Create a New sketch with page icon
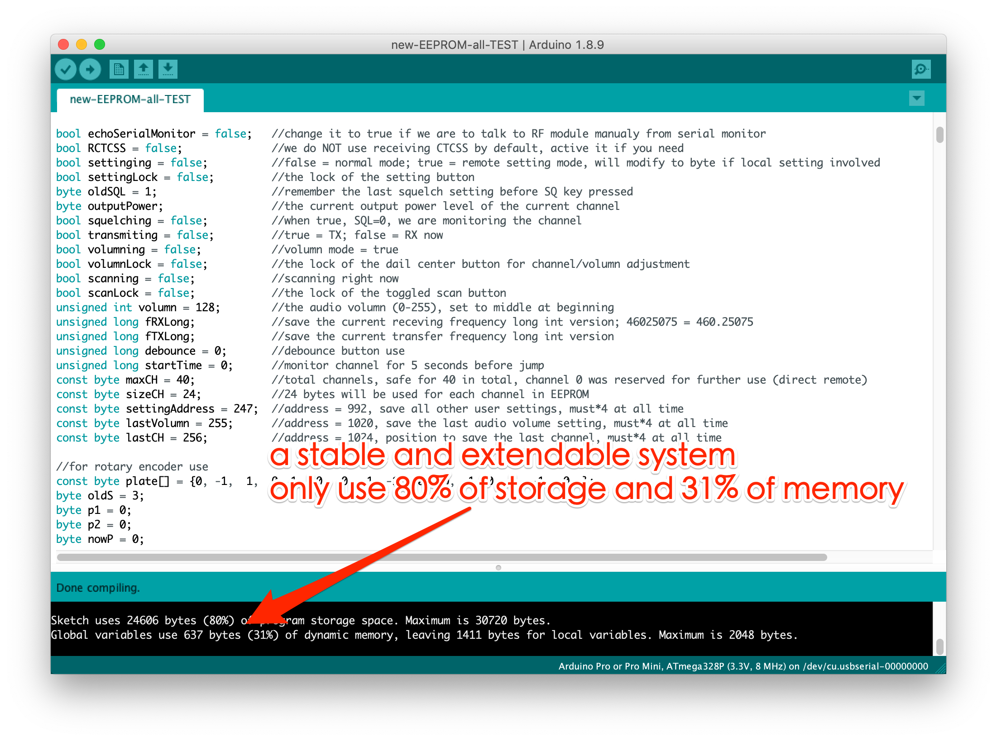 [x=119, y=69]
